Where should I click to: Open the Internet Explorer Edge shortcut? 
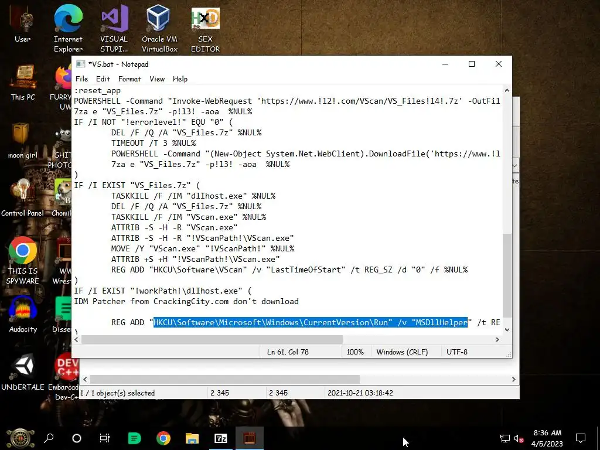[x=68, y=29]
